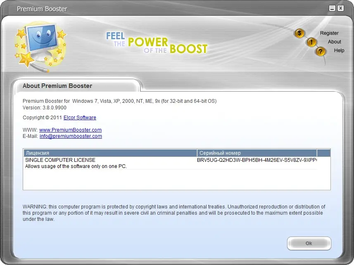Viewport: 354px width, 265px height.
Task: Minimize the Premium Booster window
Action: (332, 8)
